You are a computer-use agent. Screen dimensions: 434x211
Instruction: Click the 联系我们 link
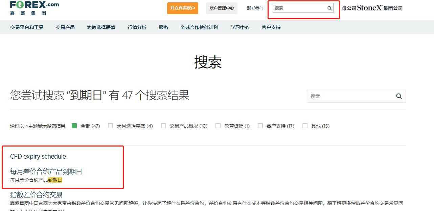click(255, 8)
